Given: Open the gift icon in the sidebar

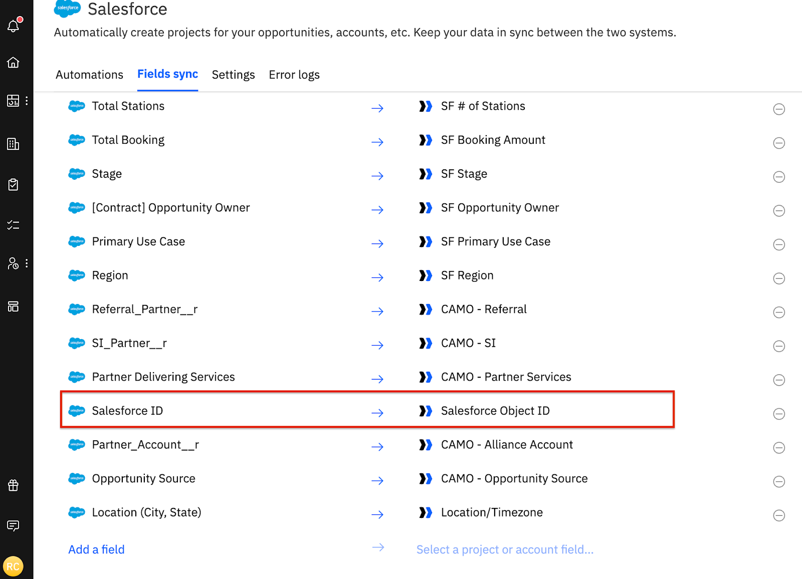Looking at the screenshot, I should coord(14,485).
